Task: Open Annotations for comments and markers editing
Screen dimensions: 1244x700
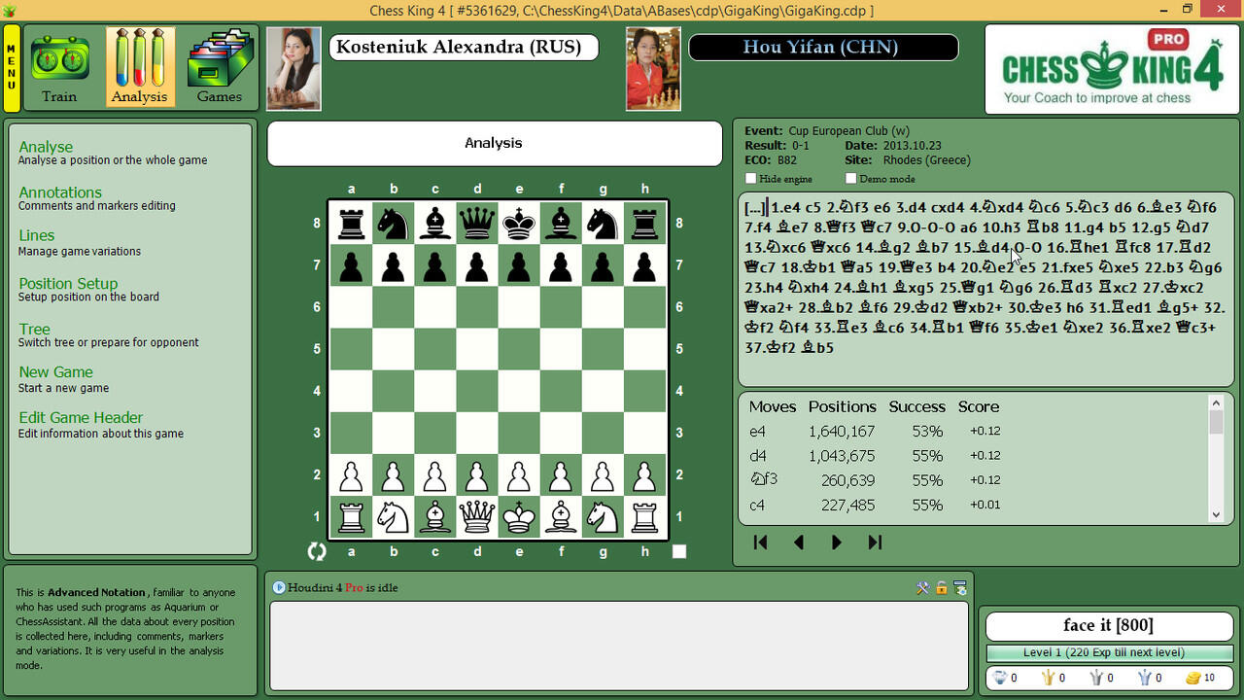Action: (60, 192)
